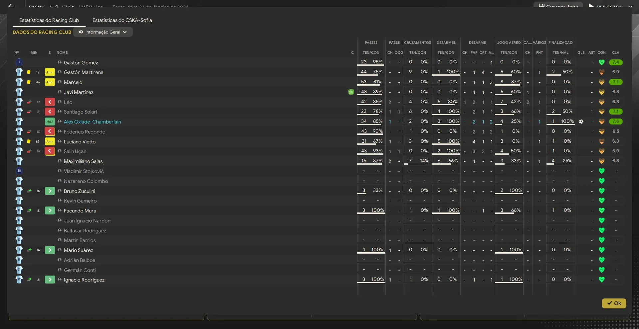Image resolution: width=639 pixels, height=329 pixels.
Task: Click condition heart icon for Maximiliano Salas
Action: coord(601,161)
